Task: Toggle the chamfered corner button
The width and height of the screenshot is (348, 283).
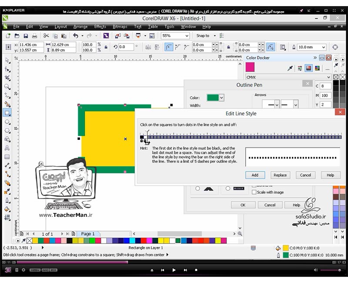Action: [x=186, y=47]
